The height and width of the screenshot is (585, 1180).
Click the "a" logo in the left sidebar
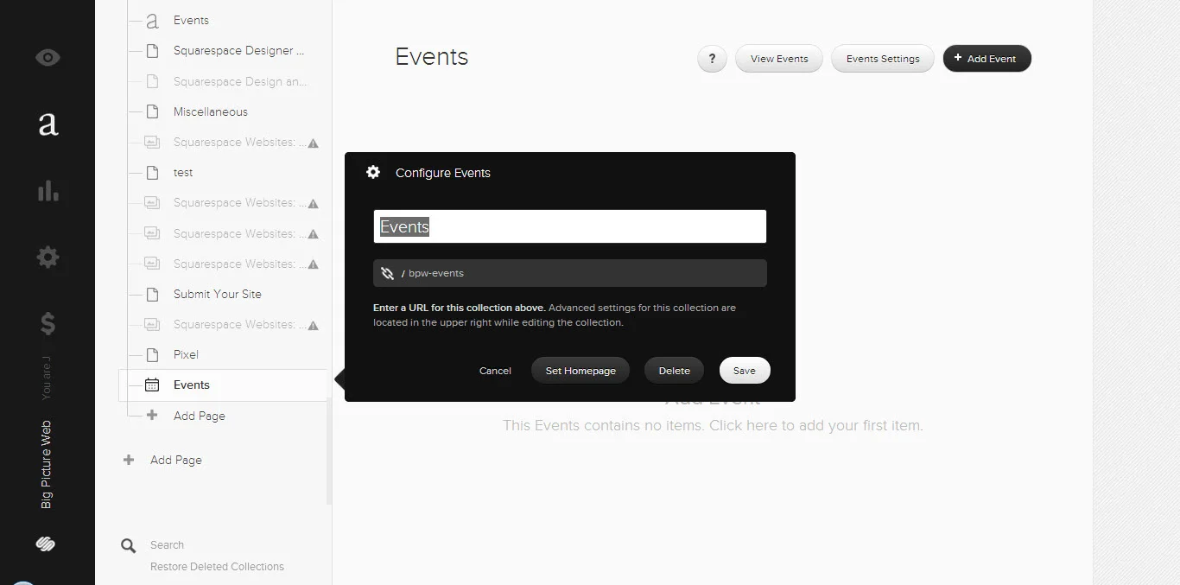(48, 124)
